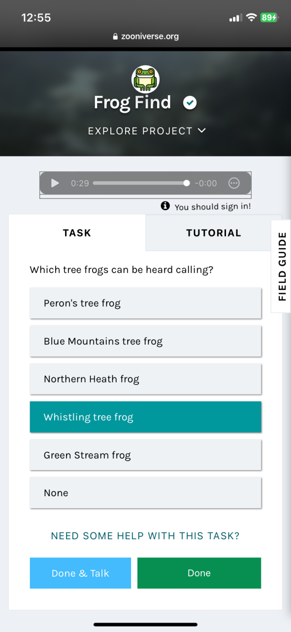
Task: Click the verified checkmark badge
Action: [x=190, y=103]
